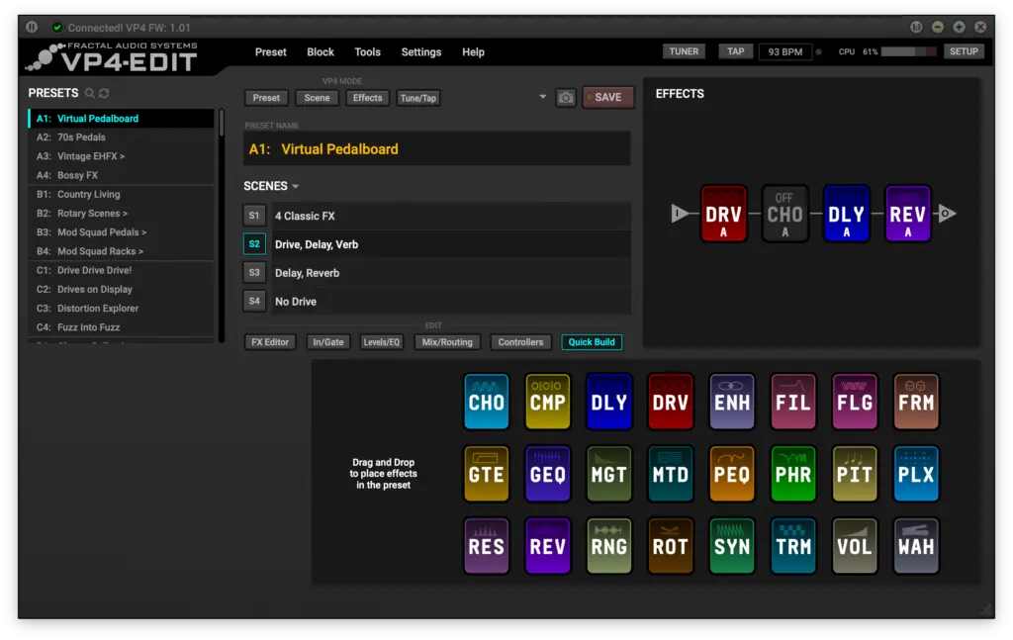Click the CPU usage meter bar
The width and height of the screenshot is (1013, 640).
(910, 51)
